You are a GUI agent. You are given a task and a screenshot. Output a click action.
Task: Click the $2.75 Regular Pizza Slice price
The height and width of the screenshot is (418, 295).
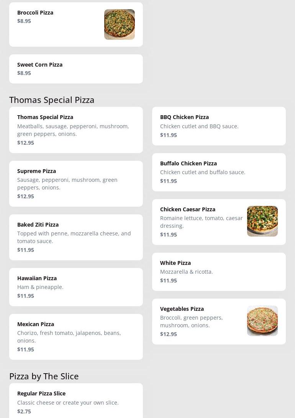point(24,411)
